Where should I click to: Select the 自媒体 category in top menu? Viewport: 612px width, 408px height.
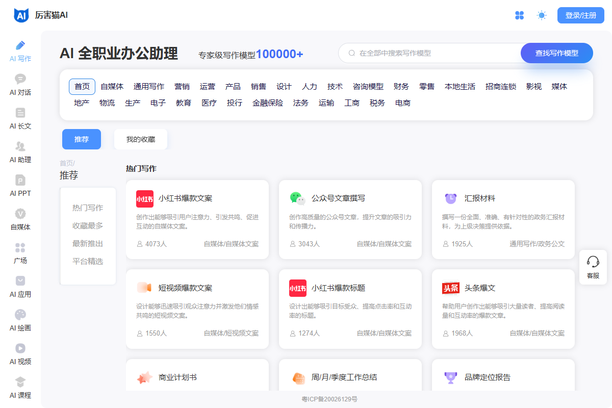[112, 87]
